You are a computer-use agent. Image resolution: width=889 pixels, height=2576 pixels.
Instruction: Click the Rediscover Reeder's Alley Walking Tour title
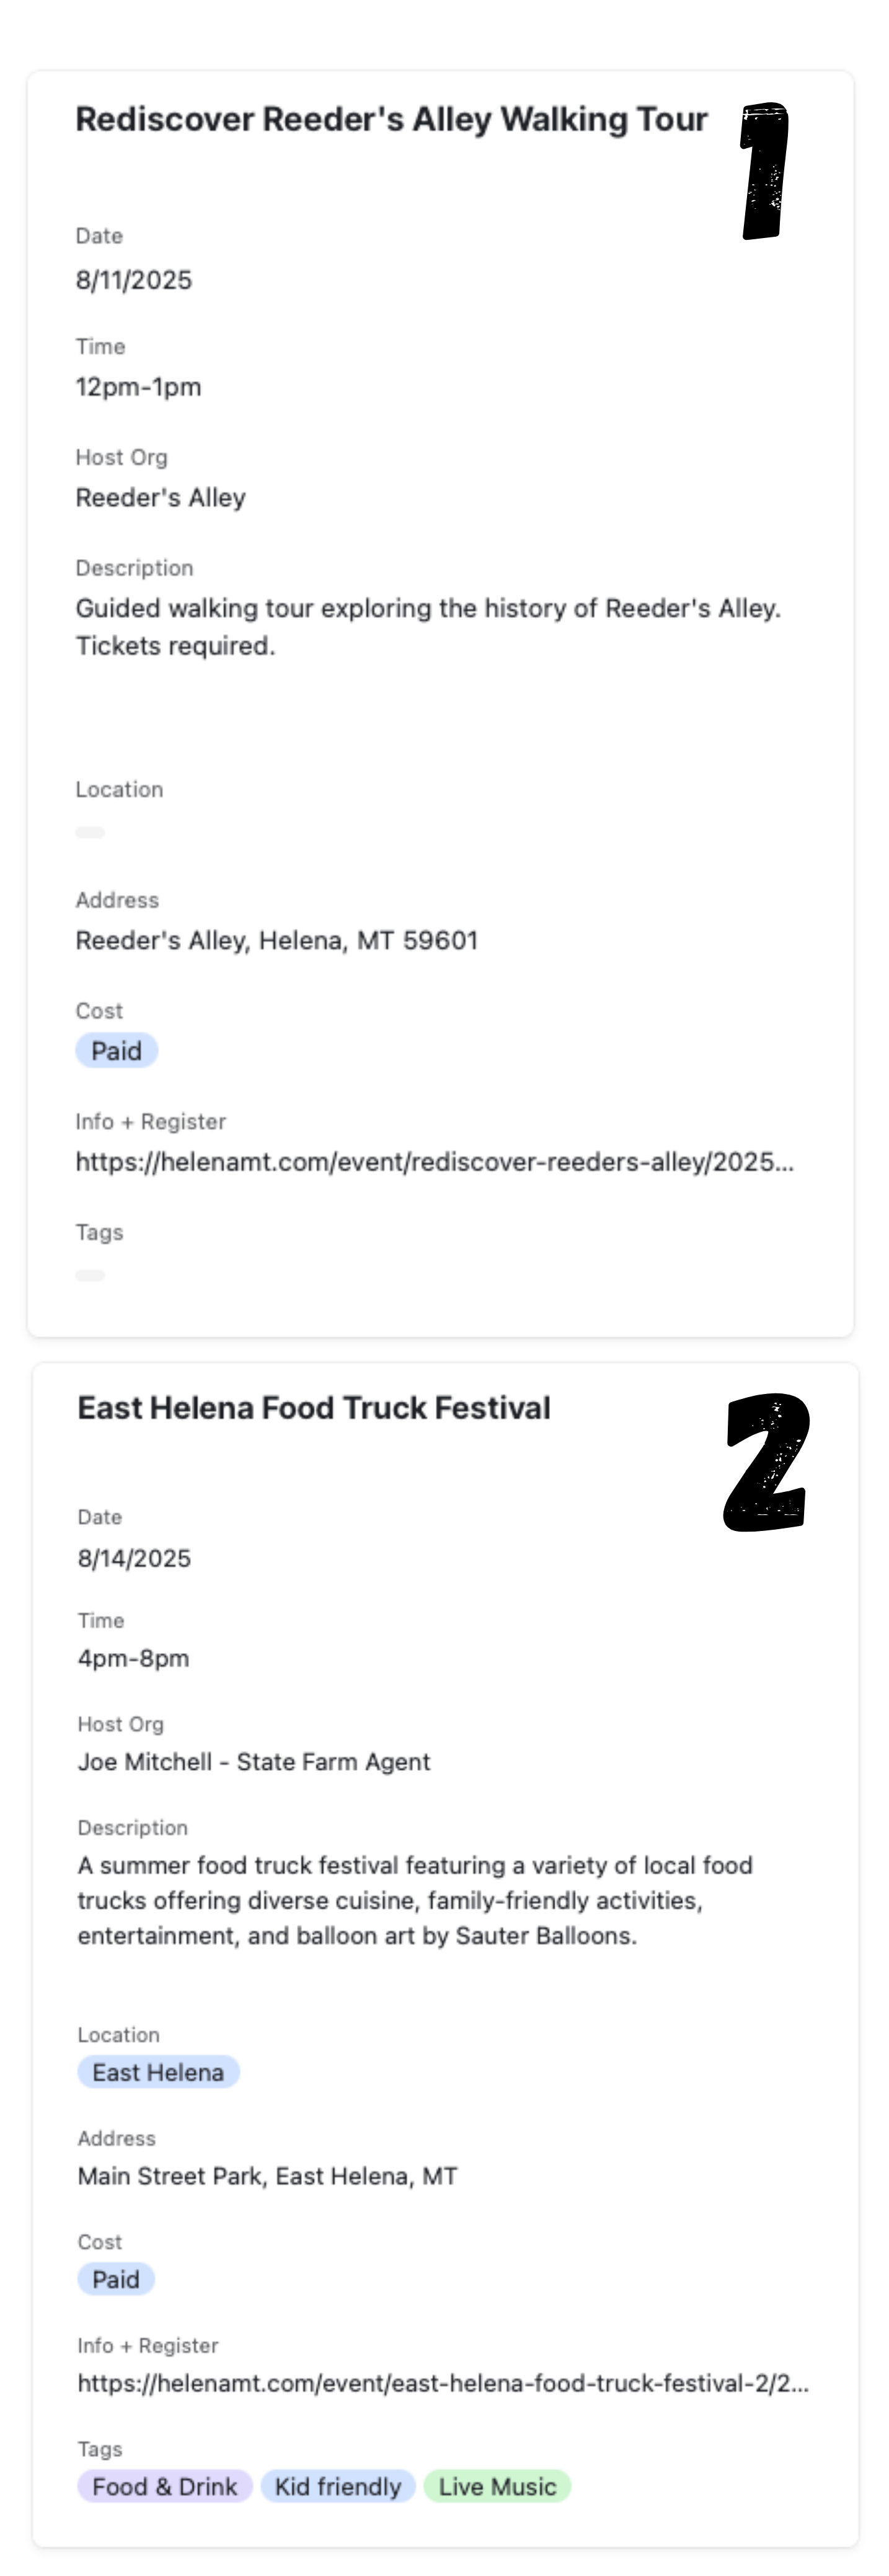pos(391,119)
